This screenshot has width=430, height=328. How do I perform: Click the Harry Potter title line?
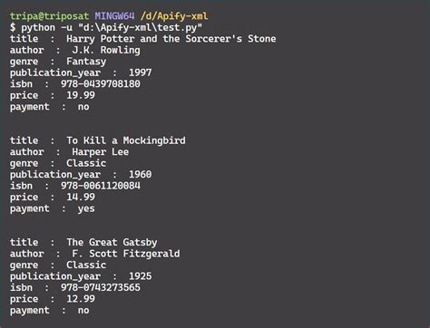pos(142,39)
